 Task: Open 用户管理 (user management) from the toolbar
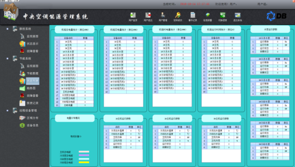[163, 16]
